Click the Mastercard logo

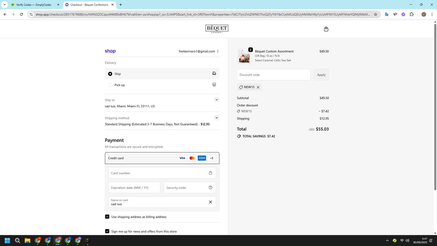(192, 158)
